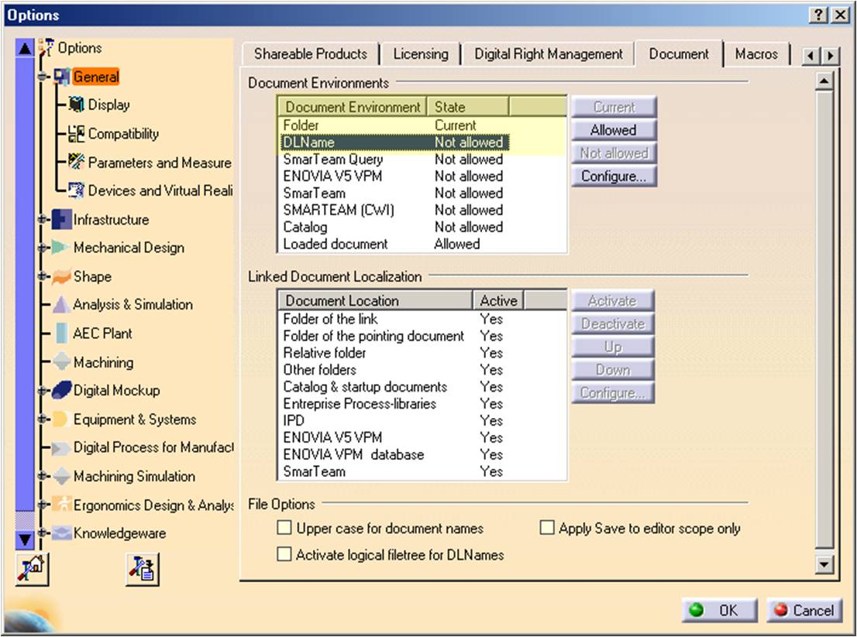Show previous tabs with left arrow

811,56
